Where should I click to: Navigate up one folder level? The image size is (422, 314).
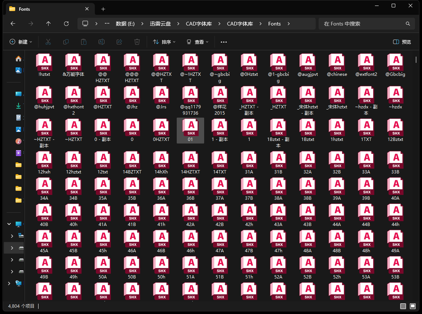tap(49, 24)
